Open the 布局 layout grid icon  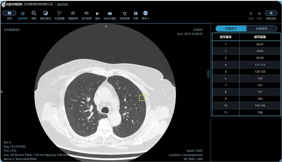tap(135, 14)
